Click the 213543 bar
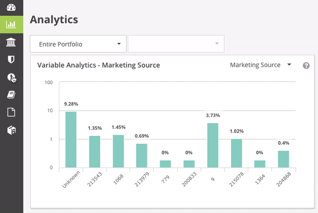 coord(94,152)
